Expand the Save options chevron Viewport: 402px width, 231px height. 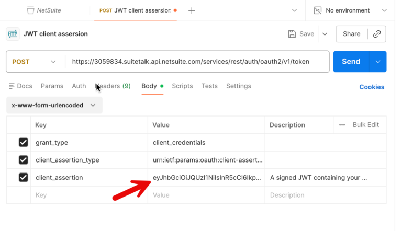pyautogui.click(x=325, y=34)
